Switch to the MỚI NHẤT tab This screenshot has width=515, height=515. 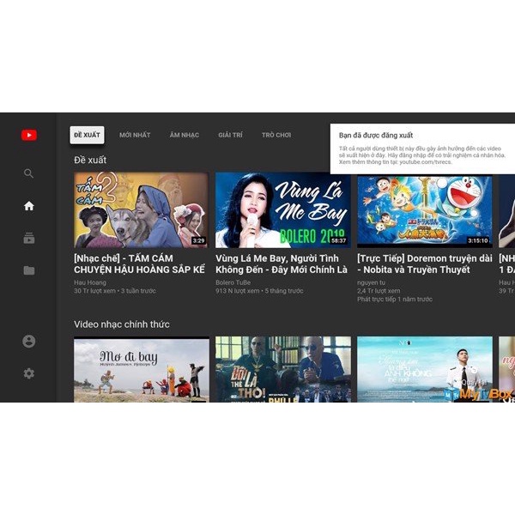(135, 136)
